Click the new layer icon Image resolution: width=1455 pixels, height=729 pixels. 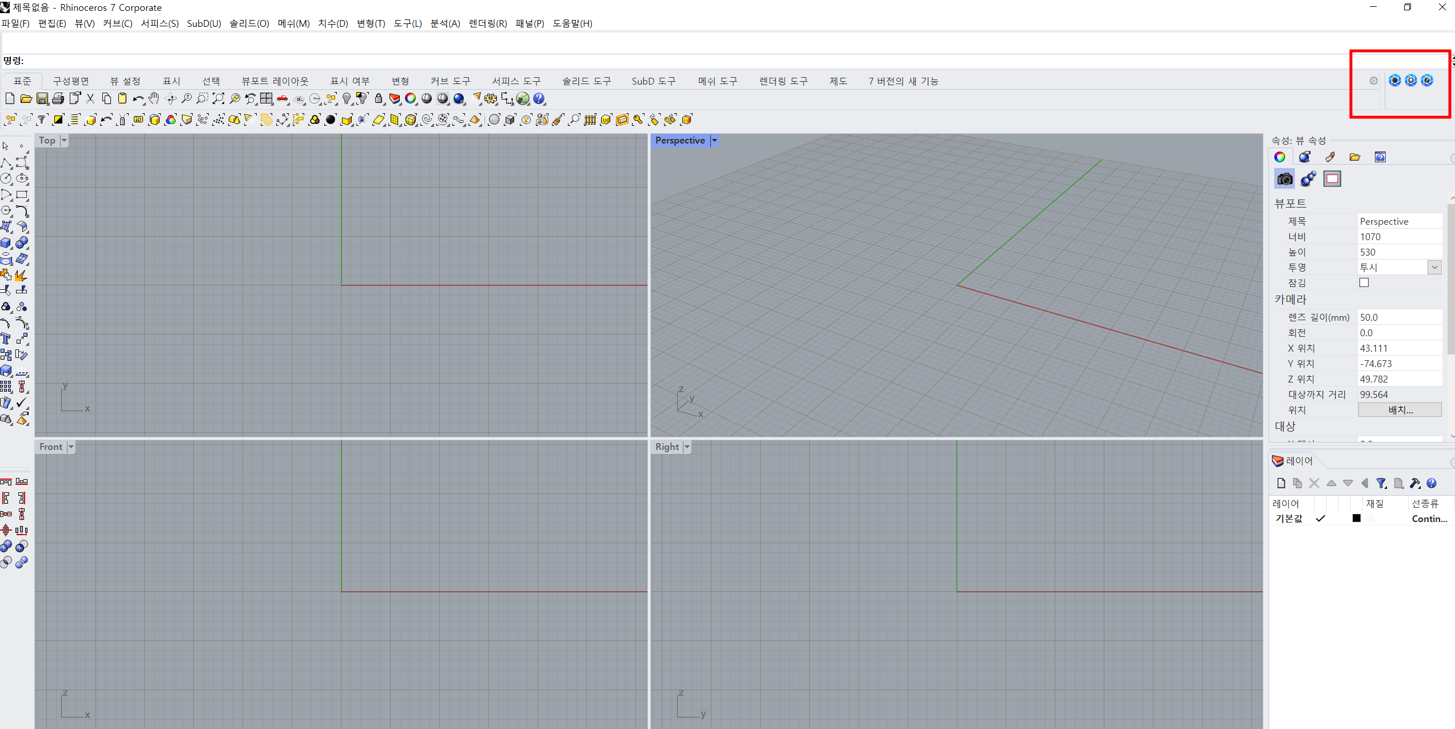pyautogui.click(x=1281, y=484)
